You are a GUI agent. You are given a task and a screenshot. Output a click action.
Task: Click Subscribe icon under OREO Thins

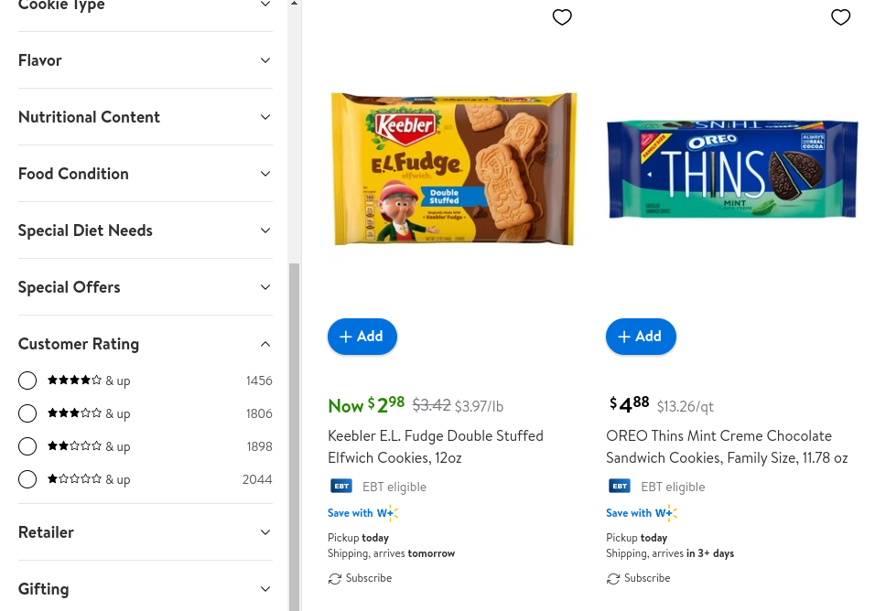[613, 578]
